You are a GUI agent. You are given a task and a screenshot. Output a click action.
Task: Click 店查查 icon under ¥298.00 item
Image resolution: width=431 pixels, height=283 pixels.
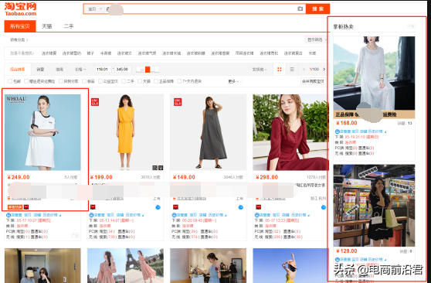[256, 215]
